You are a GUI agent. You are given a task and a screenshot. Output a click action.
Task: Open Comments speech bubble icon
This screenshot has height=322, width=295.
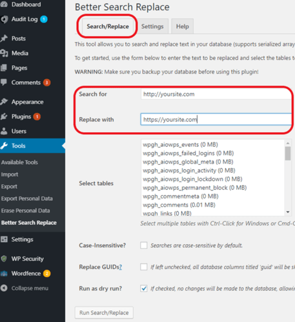point(4,82)
